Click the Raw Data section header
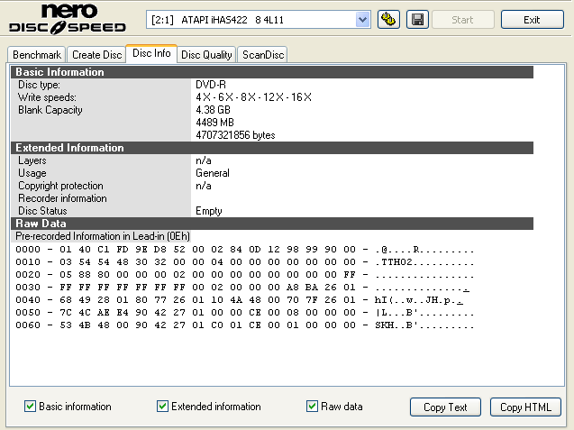574x430 pixels. point(272,224)
